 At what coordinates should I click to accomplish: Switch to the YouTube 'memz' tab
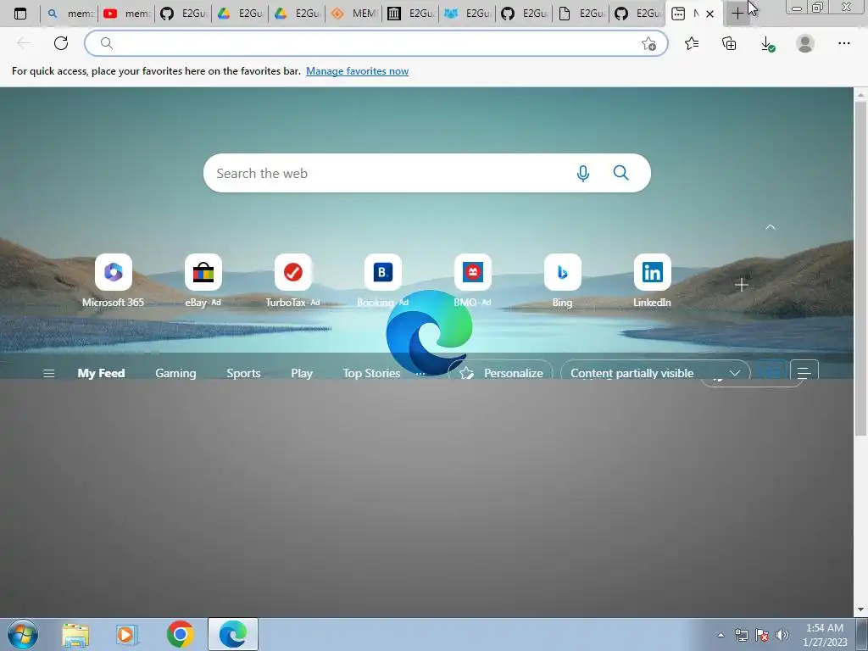pos(127,14)
